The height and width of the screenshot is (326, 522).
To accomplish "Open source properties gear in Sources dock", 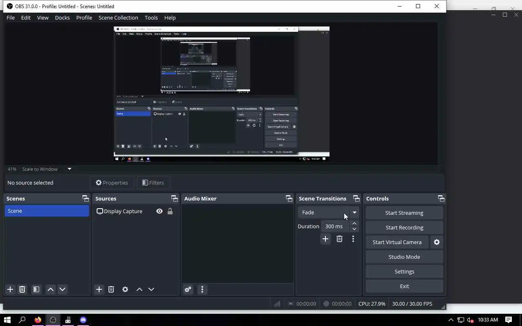I will 125,289.
